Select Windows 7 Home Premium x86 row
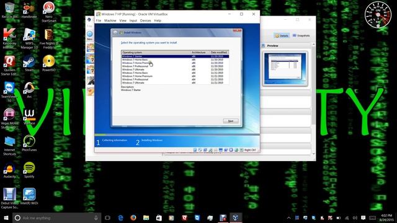397x223 pixels. (175, 63)
